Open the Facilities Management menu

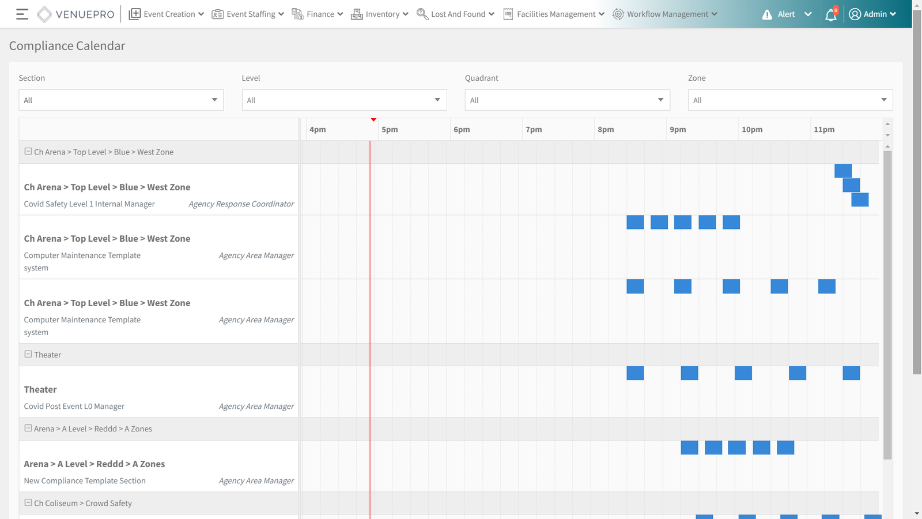pos(554,14)
